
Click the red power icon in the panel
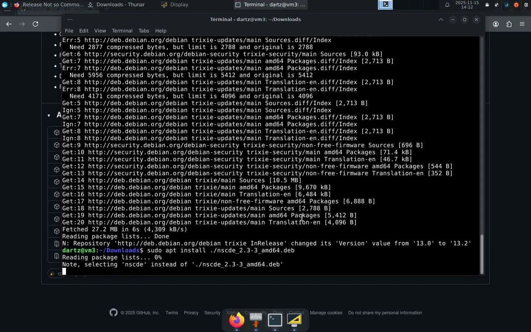pos(516,5)
